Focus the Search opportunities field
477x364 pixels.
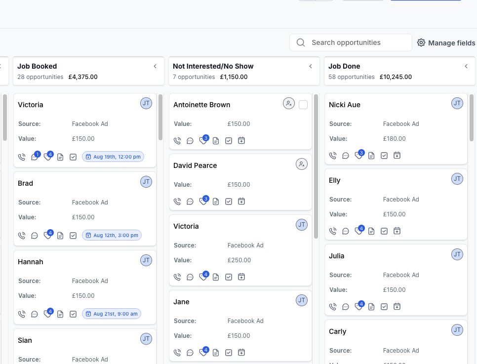351,42
